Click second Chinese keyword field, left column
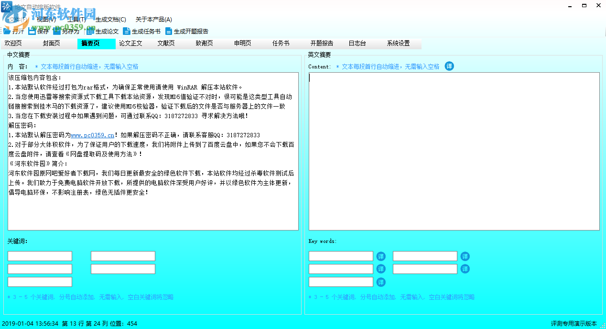606x329 pixels. coord(40,269)
